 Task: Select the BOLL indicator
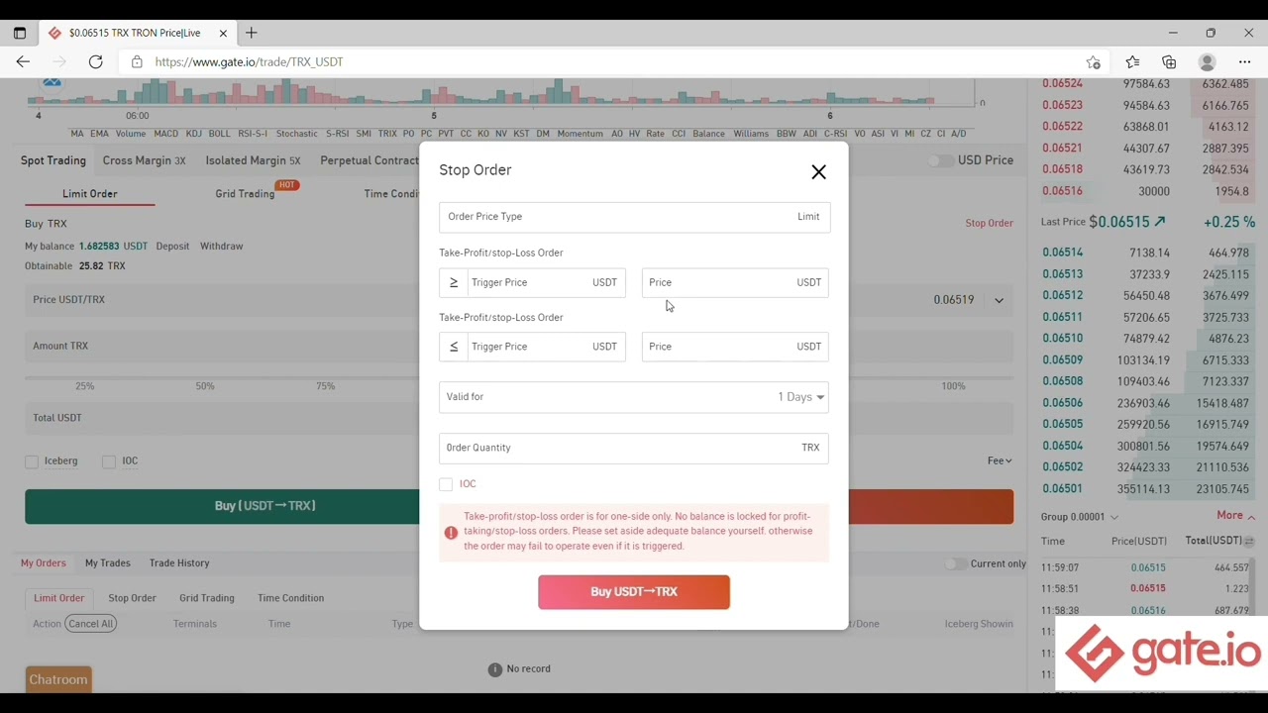(x=219, y=134)
